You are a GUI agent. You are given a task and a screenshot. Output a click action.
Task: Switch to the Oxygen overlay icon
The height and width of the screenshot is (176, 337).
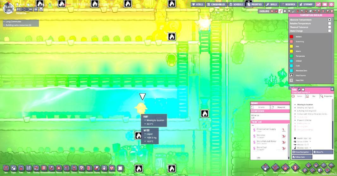coord(272,11)
